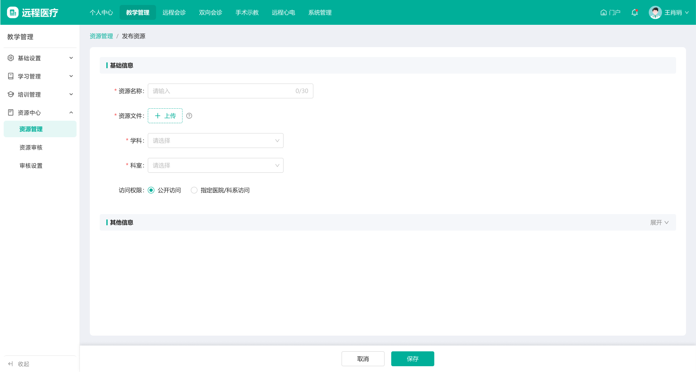Click the 基础设置 gear icon
This screenshot has height=372, width=696.
[x=11, y=58]
